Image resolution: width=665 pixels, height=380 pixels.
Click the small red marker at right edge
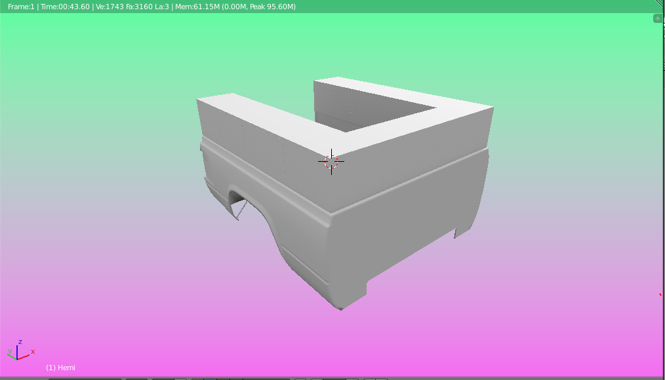(660, 294)
